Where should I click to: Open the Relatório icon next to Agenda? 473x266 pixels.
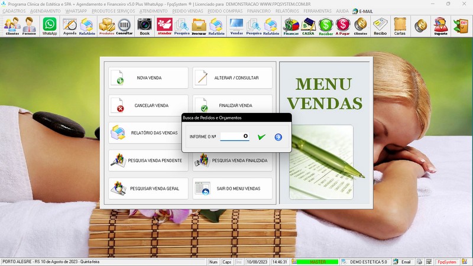(87, 26)
